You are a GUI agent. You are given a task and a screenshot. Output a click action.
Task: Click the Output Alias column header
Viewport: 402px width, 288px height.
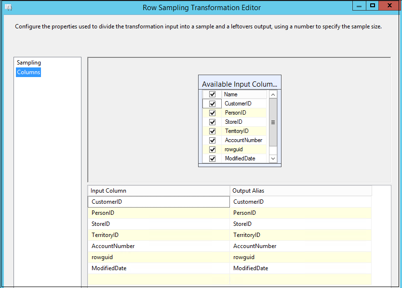coord(300,191)
